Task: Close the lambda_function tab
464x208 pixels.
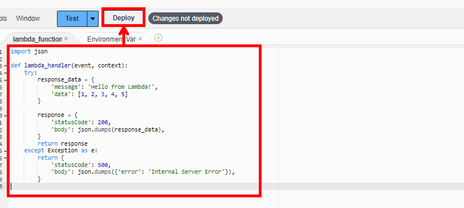Action: coord(66,39)
